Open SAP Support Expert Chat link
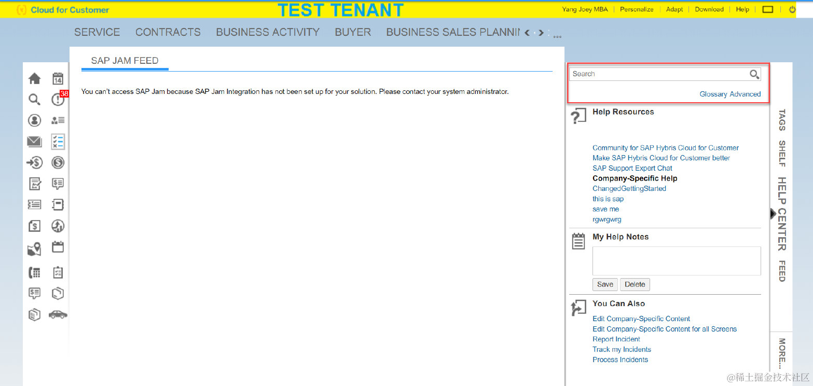Viewport: 813px width, 386px height. 632,168
